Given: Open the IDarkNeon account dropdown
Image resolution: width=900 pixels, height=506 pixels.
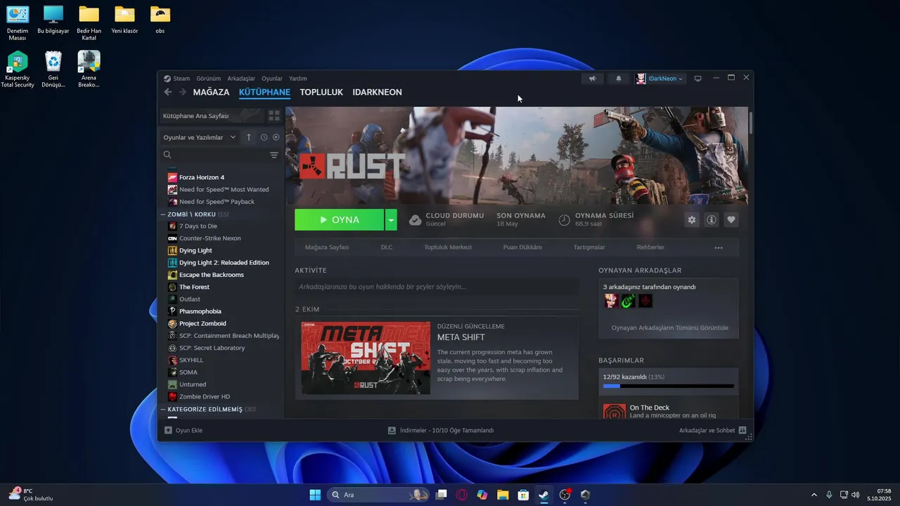Looking at the screenshot, I should point(660,79).
